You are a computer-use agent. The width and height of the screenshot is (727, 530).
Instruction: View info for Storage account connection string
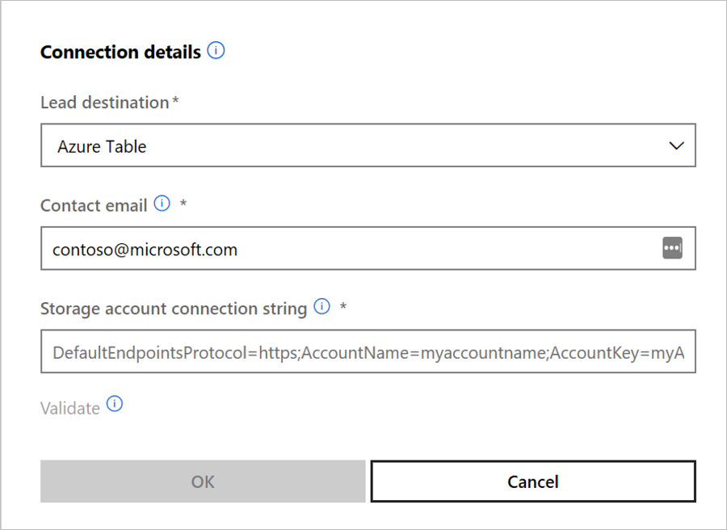point(321,306)
